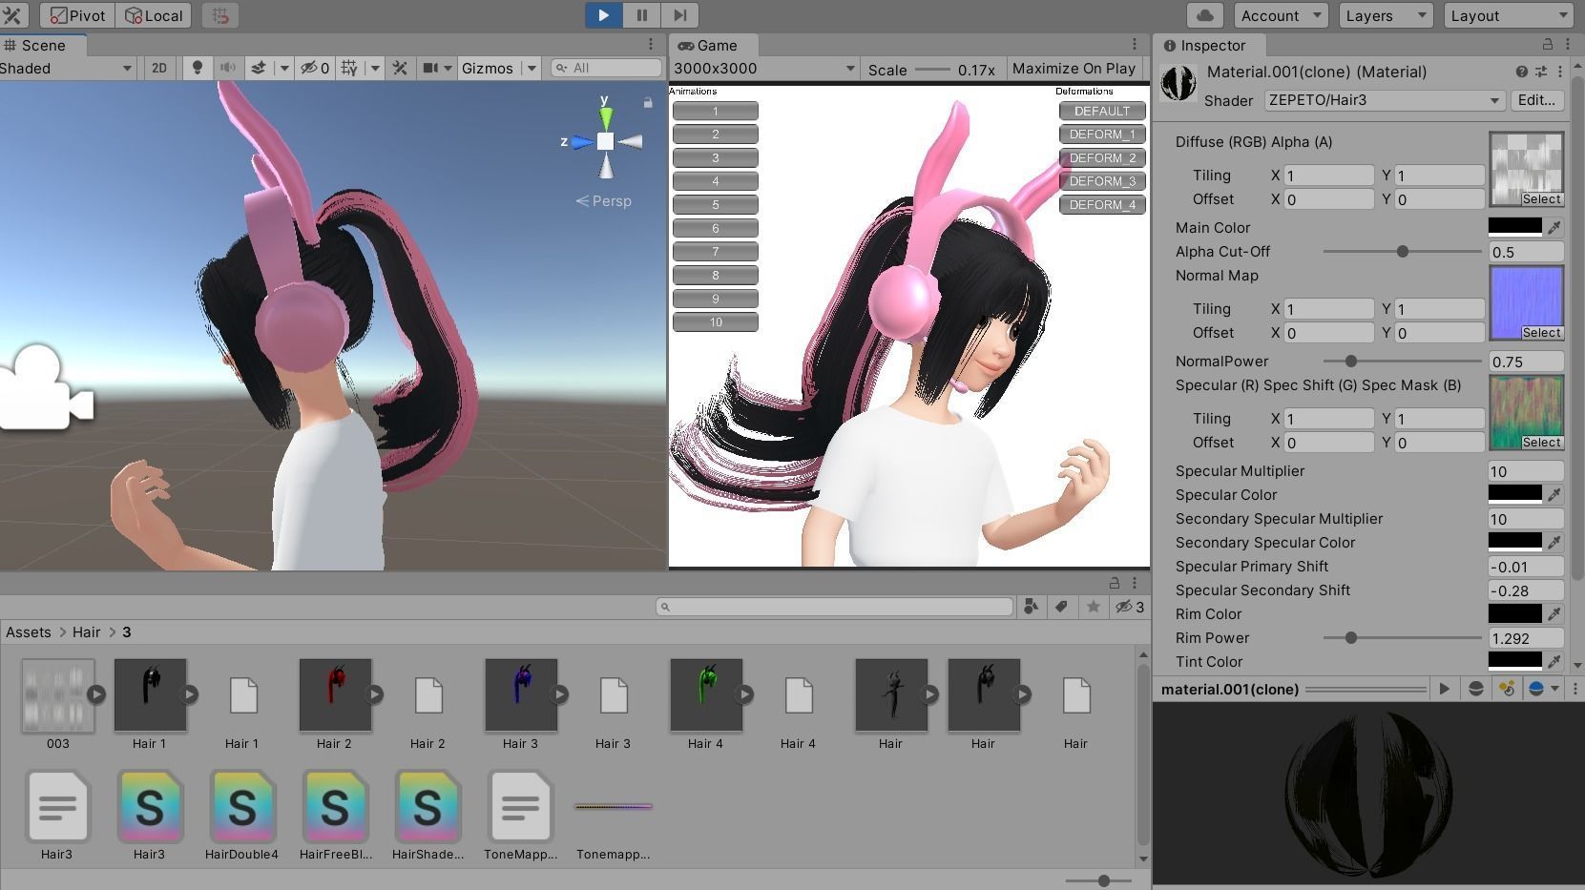Toggle Scene grid visibility icon
The image size is (1585, 890).
pyautogui.click(x=349, y=68)
